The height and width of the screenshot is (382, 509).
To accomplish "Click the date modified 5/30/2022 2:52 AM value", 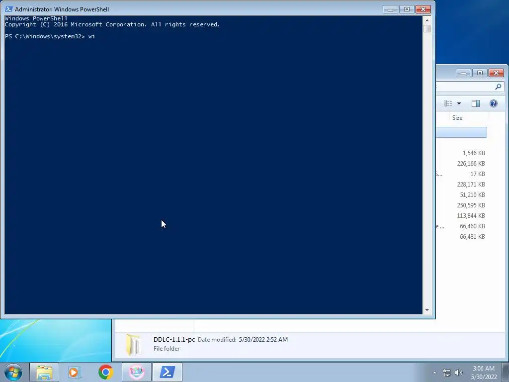I will pyautogui.click(x=263, y=339).
